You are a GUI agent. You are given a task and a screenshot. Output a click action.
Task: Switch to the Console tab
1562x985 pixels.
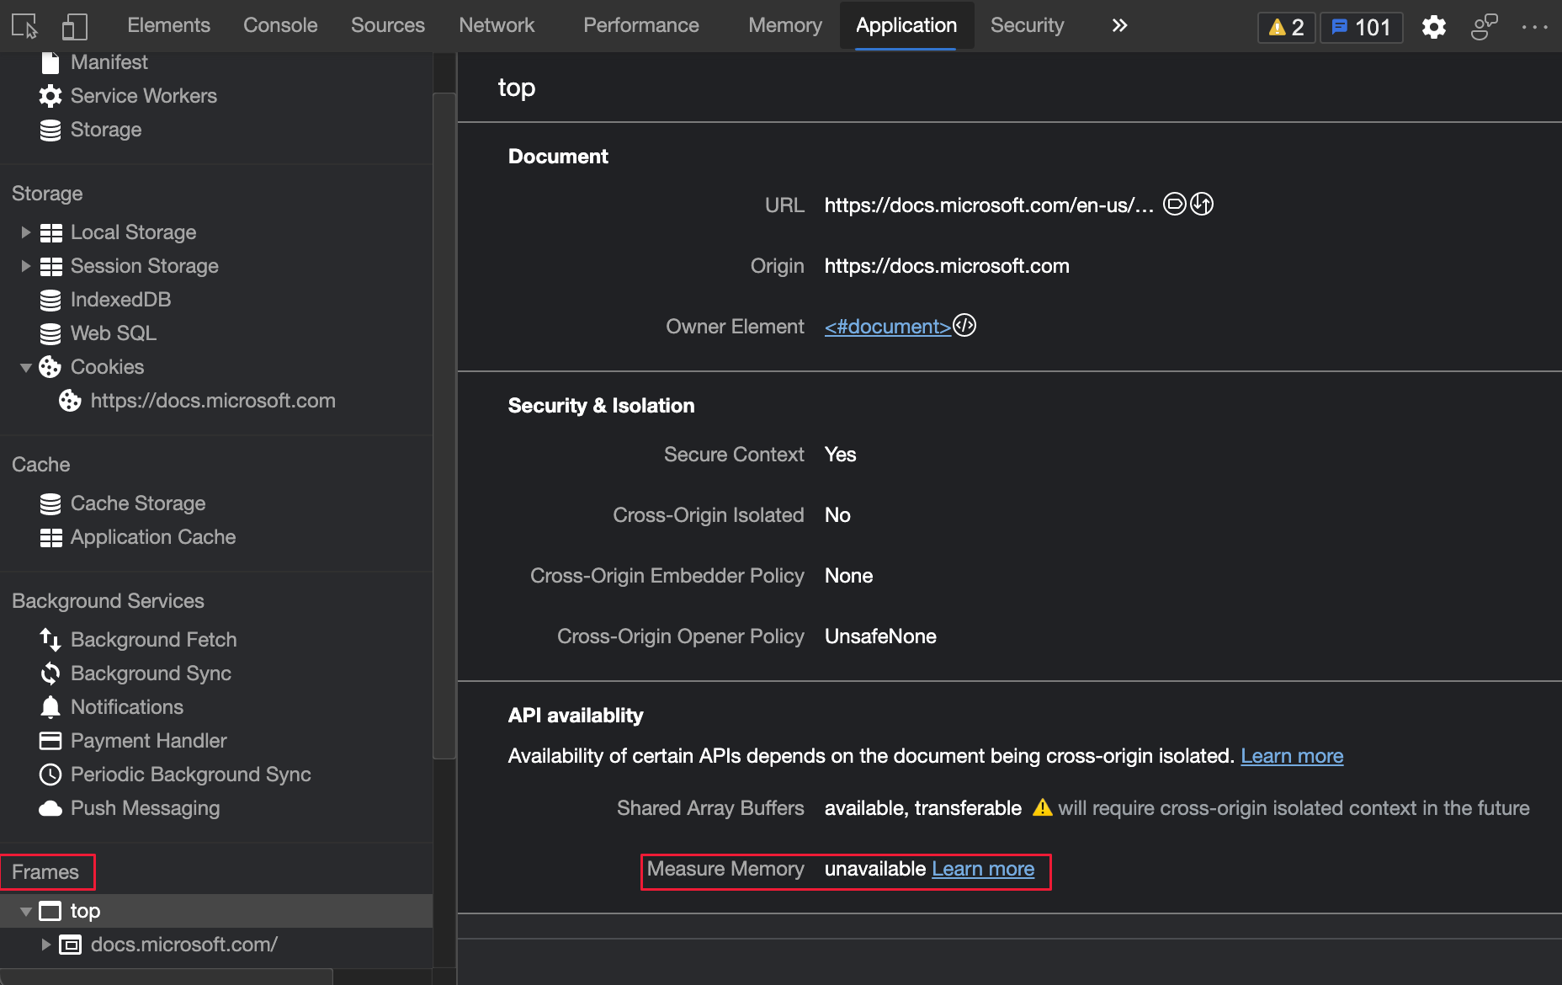pyautogui.click(x=280, y=25)
